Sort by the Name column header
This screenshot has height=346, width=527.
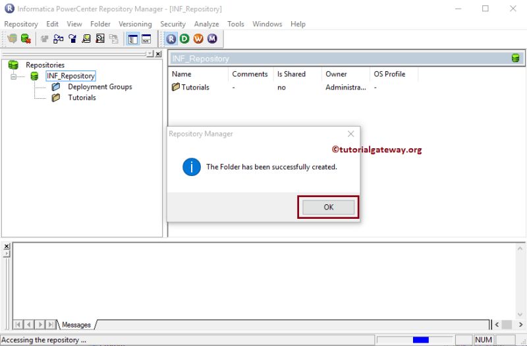click(x=198, y=74)
